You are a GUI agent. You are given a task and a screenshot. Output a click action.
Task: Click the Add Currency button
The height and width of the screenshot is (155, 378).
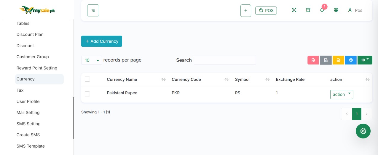(x=102, y=41)
